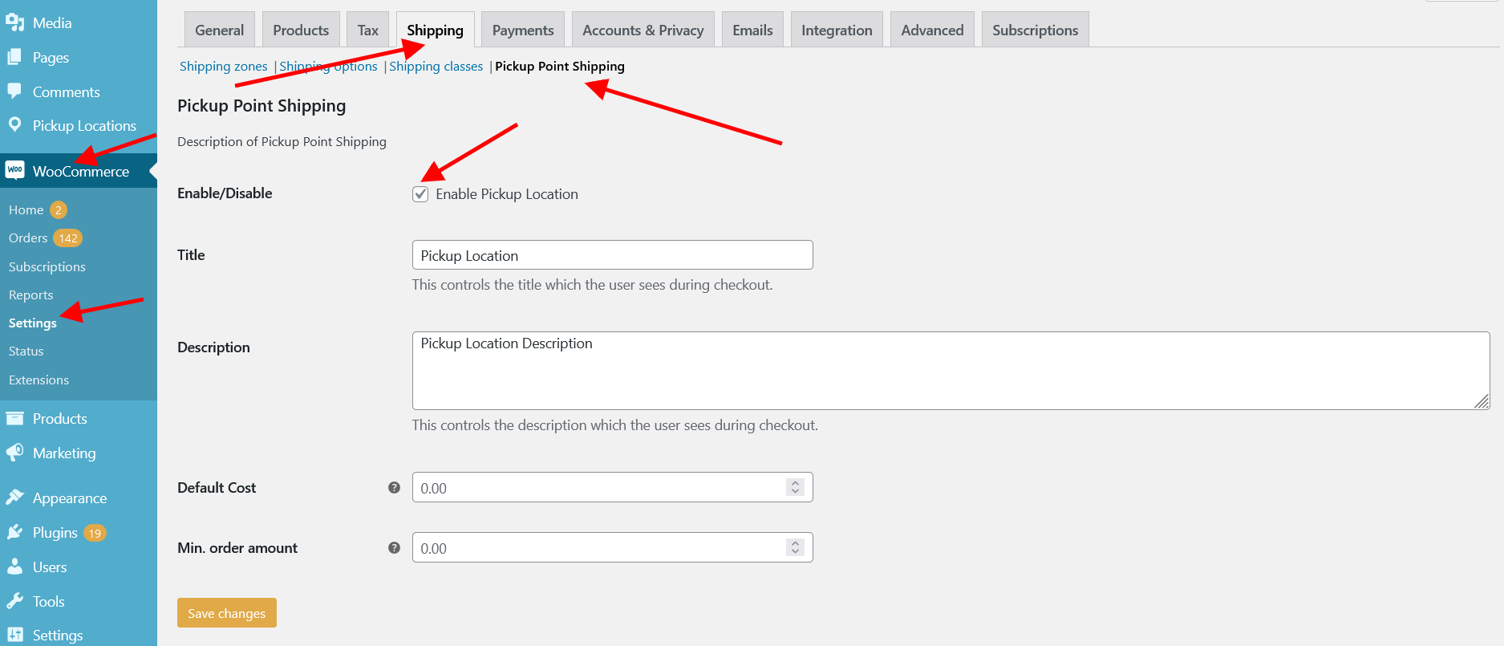The height and width of the screenshot is (646, 1504).
Task: Click the Media menu icon
Action: (14, 22)
